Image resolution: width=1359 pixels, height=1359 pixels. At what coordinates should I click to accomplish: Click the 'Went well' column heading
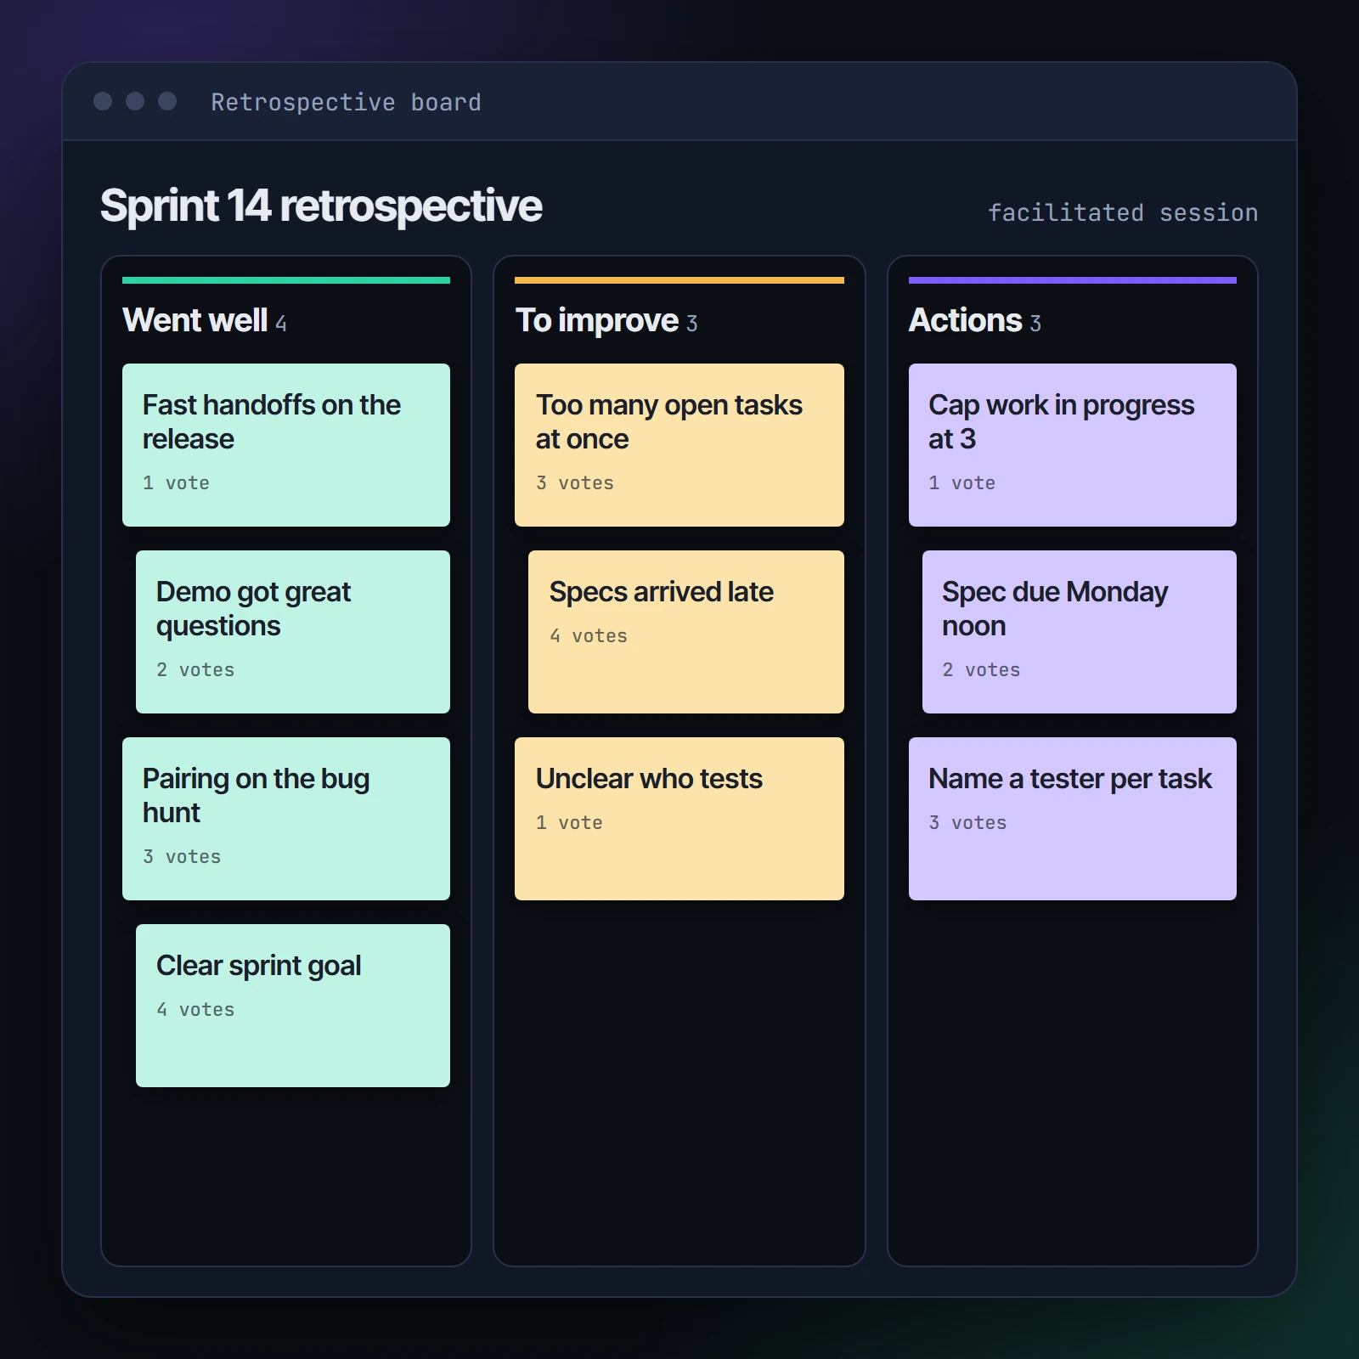pyautogui.click(x=195, y=320)
